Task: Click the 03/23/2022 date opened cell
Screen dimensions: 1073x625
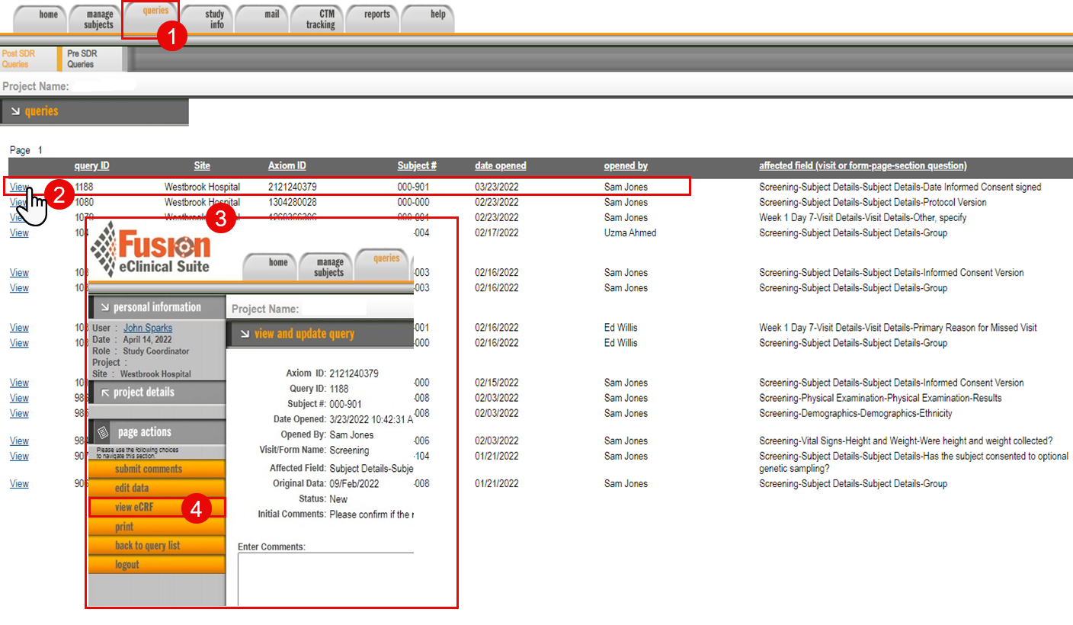Action: tap(497, 187)
